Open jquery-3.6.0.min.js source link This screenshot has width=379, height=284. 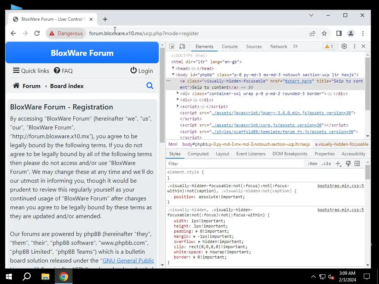click(281, 113)
